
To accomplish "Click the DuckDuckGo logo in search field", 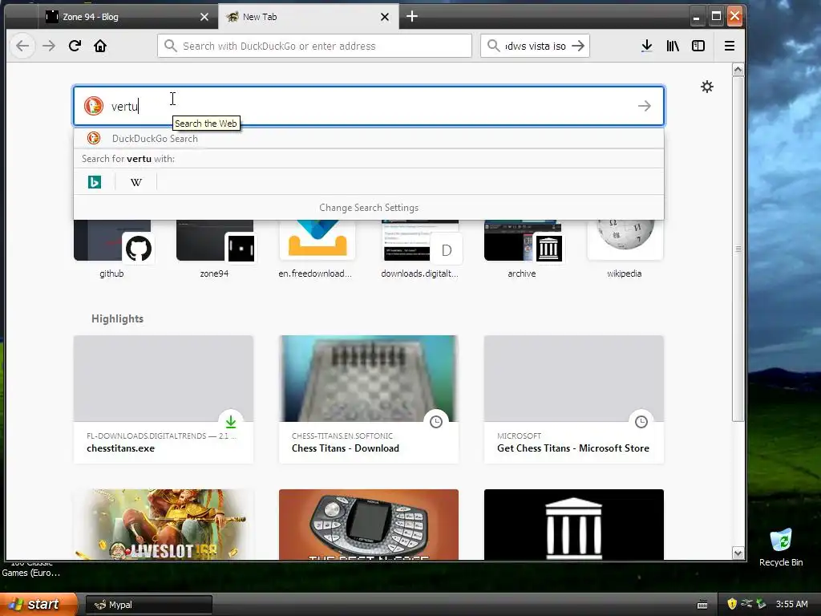I will pyautogui.click(x=94, y=106).
